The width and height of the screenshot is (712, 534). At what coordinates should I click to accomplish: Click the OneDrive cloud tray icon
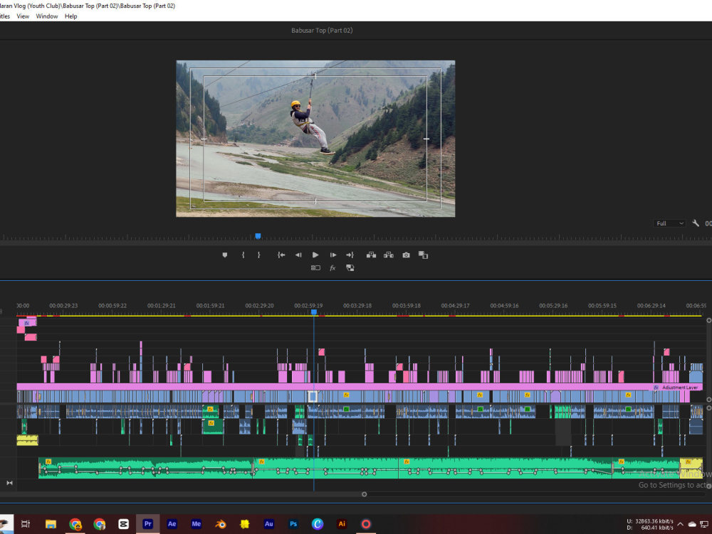(x=692, y=524)
